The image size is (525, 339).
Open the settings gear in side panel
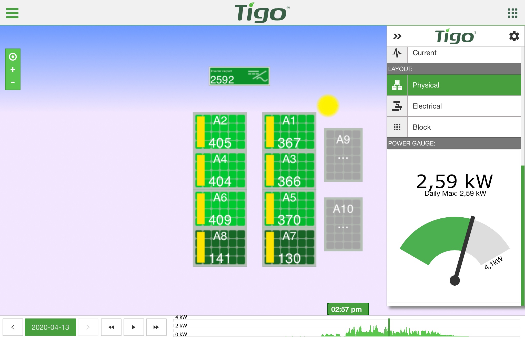[514, 36]
